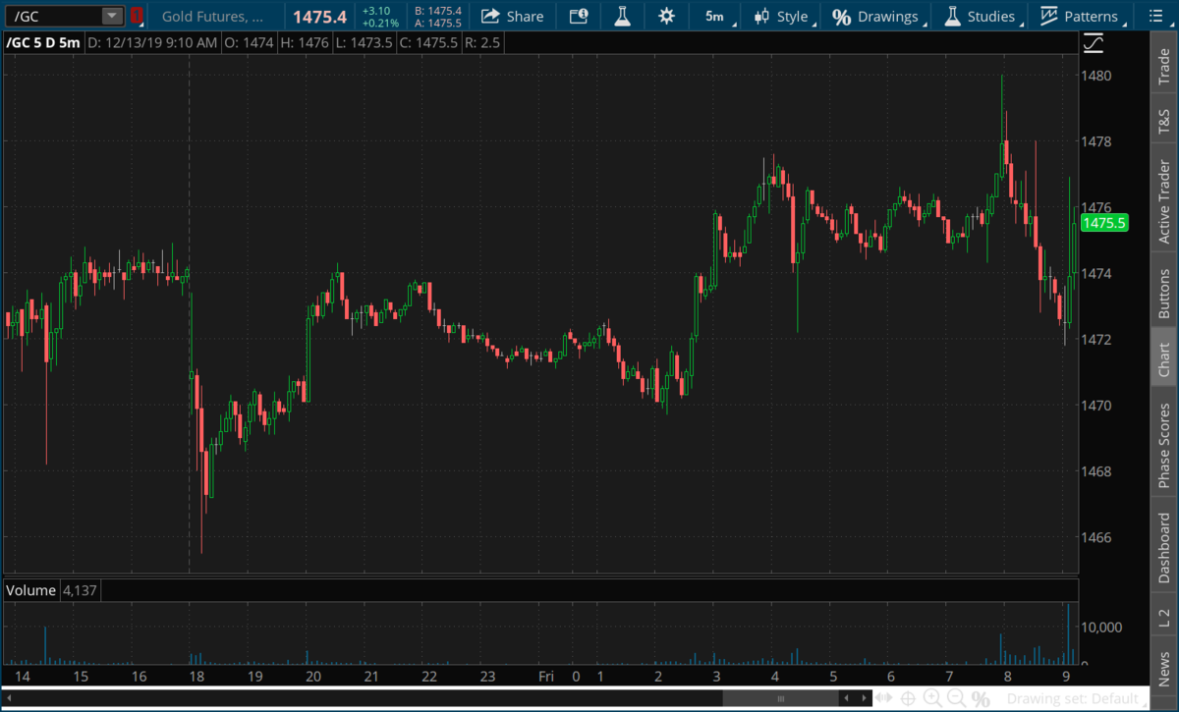Open the News sidebar tab
Image resolution: width=1179 pixels, height=712 pixels.
click(1163, 664)
